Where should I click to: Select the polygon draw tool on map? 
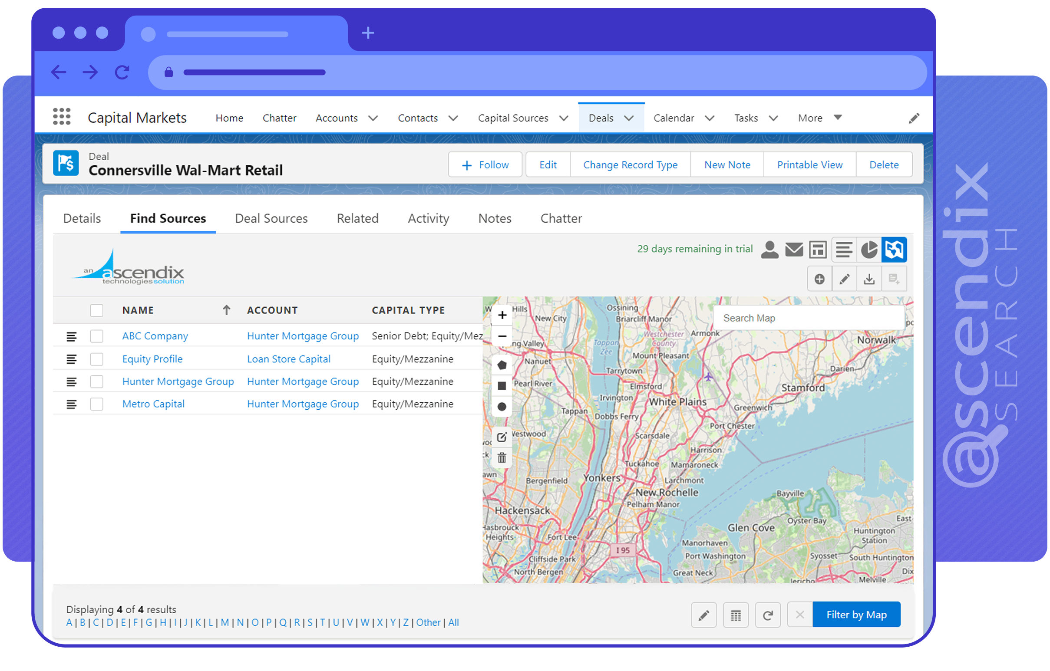502,365
